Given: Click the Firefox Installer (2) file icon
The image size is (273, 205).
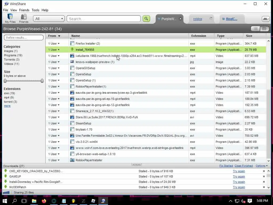Looking at the screenshot, I should [72, 44].
